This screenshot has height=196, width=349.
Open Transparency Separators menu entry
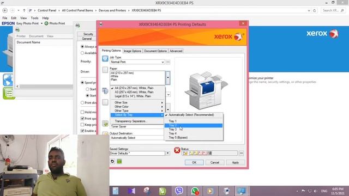click(x=137, y=121)
